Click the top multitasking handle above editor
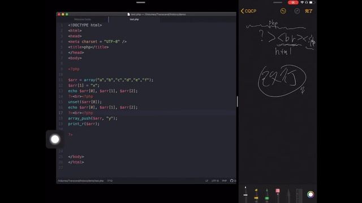This screenshot has width=362, height=203. point(141,2)
